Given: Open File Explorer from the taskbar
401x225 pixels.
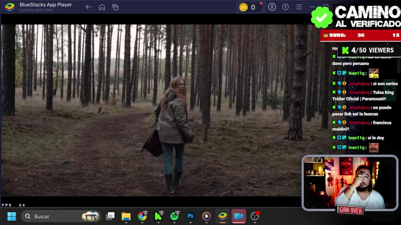Looking at the screenshot, I should pos(126,216).
